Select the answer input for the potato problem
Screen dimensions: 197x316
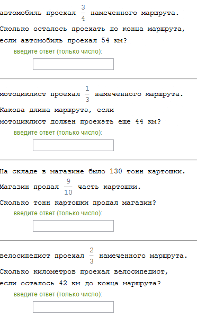click(73, 226)
